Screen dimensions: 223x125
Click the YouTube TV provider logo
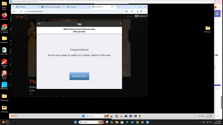click(141, 16)
